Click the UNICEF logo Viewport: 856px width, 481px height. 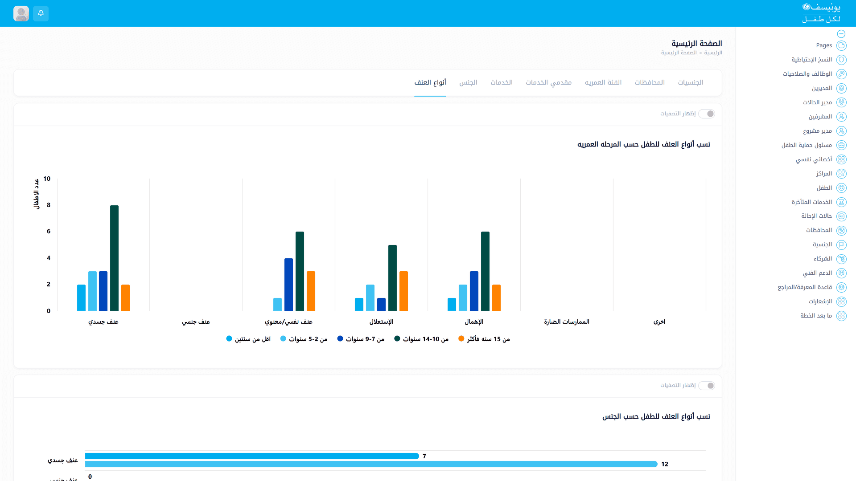[x=821, y=13]
